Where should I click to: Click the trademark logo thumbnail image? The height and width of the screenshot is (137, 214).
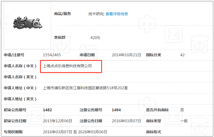point(27,25)
